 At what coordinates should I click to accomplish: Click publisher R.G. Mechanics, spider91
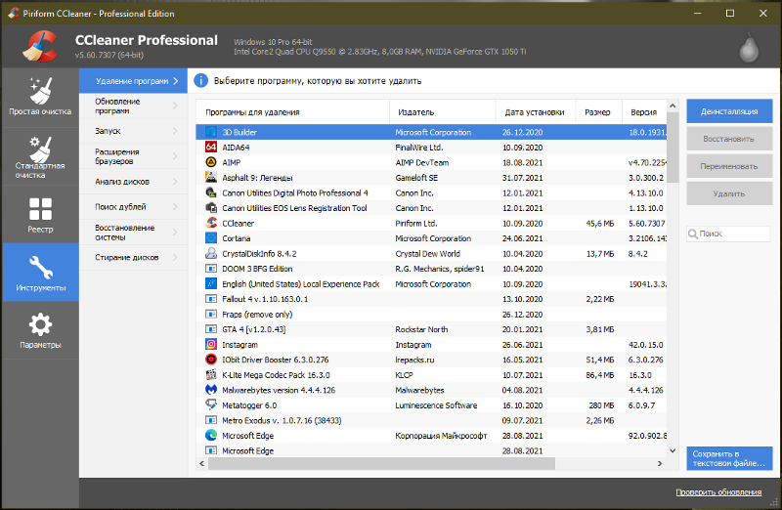point(439,269)
